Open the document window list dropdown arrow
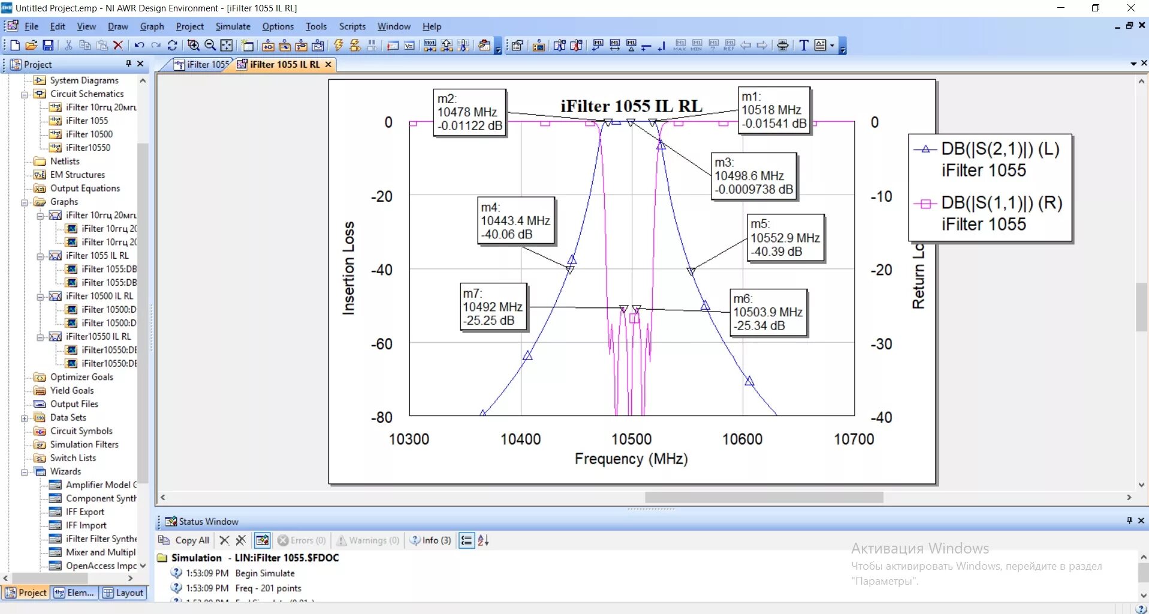 pos(1133,63)
